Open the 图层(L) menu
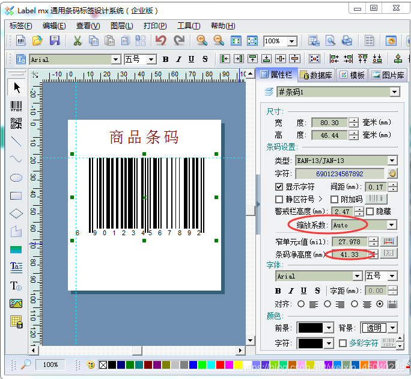This screenshot has height=379, width=411. coord(121,26)
